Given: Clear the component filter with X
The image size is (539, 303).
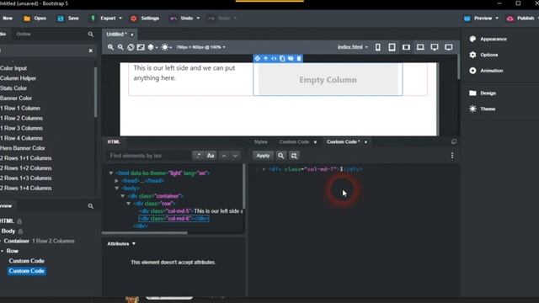Looking at the screenshot, I should click(91, 50).
